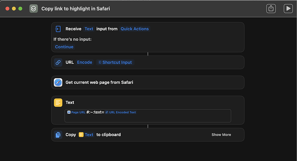Click the Safari compass icon
This screenshot has height=161, width=297.
[x=58, y=82]
